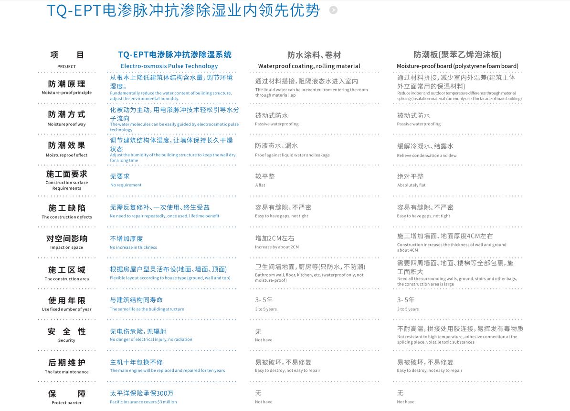Screen dimensions: 570x411
Task: Select row label '使用年限'
Action: click(x=67, y=301)
